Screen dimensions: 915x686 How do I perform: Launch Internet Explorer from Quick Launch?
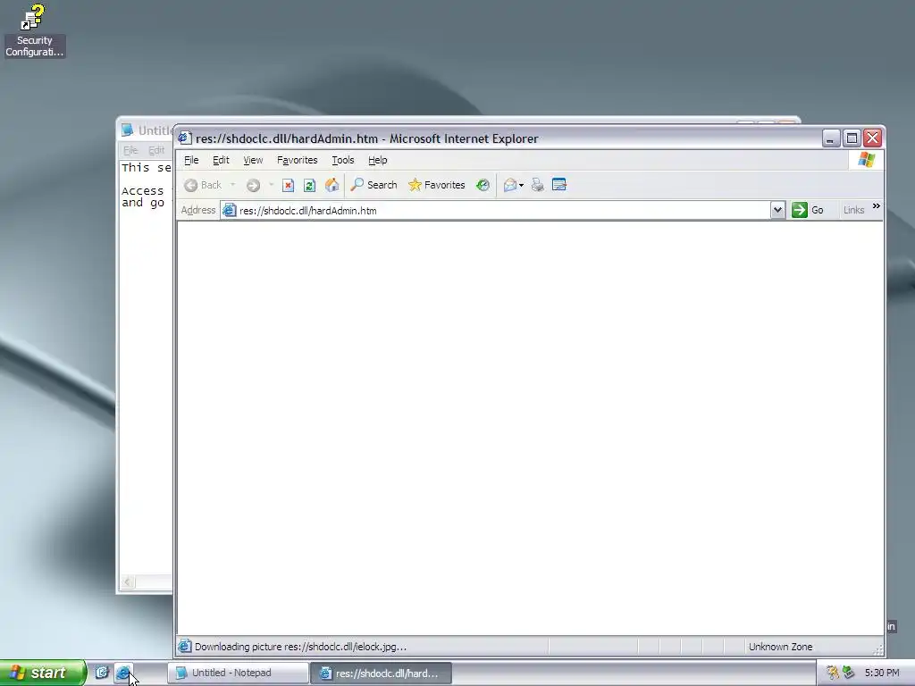pos(122,673)
